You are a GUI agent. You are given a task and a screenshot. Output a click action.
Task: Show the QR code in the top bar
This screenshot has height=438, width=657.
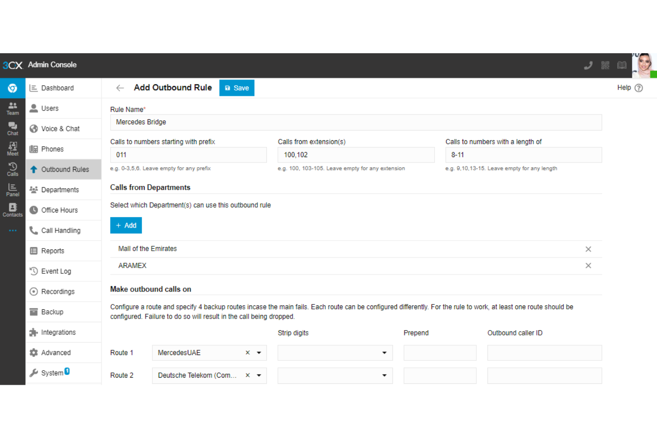pos(605,65)
